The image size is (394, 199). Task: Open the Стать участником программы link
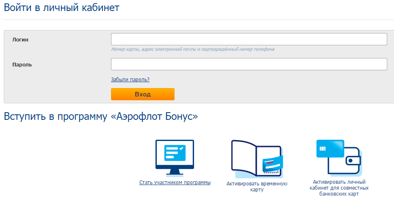[x=175, y=182]
